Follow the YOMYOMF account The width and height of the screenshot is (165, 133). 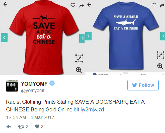[143, 85]
